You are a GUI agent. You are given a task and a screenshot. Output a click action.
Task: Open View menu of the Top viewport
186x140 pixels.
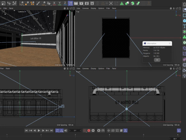(78, 8)
